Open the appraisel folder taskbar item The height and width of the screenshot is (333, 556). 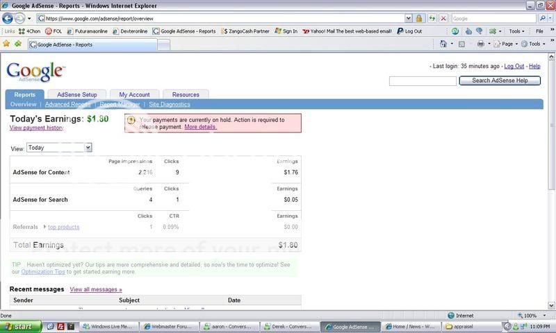point(472,326)
